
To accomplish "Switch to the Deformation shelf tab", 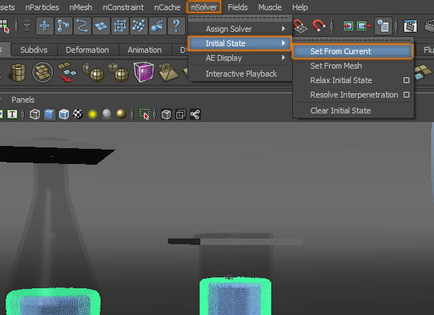I will coord(87,50).
